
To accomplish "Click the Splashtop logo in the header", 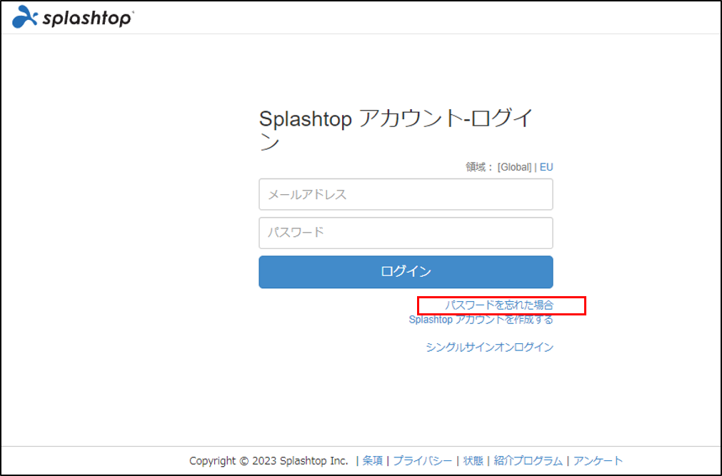I will [73, 18].
